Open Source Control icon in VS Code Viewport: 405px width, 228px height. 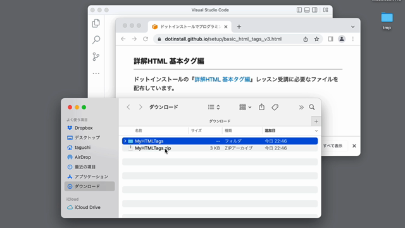point(96,56)
